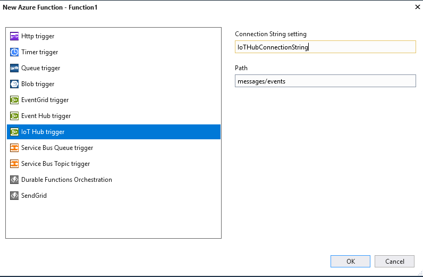Viewport: 423px width, 277px height.
Task: Click the EventGrid trigger icon
Action: [x=14, y=100]
